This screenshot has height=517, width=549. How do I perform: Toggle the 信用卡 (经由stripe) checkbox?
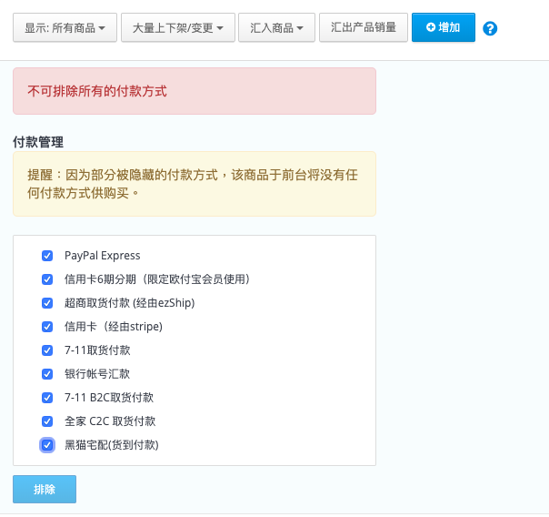47,327
